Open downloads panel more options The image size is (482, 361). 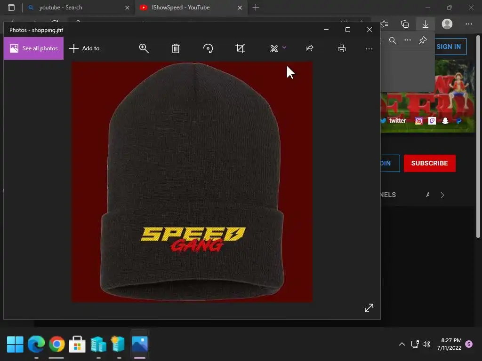click(x=407, y=40)
